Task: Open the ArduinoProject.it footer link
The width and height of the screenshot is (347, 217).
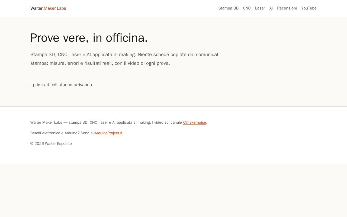Action: tap(108, 133)
